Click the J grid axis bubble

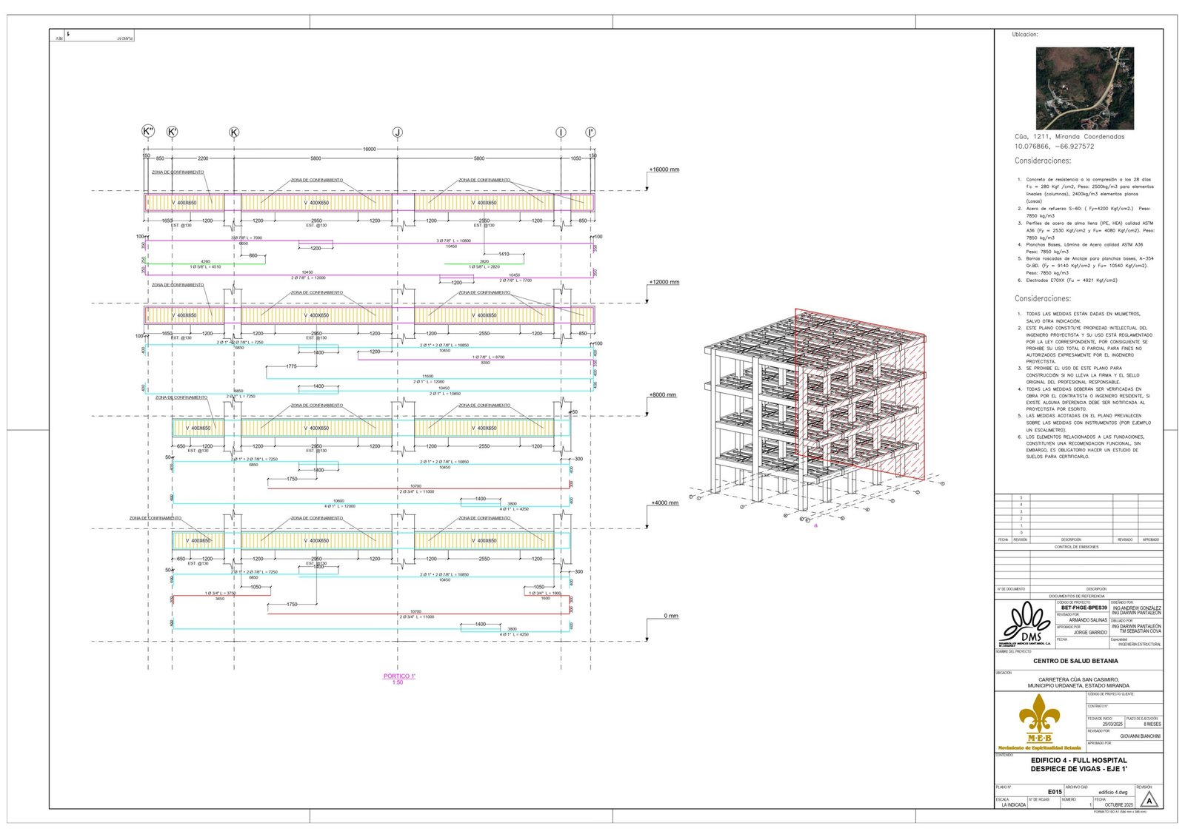click(398, 132)
